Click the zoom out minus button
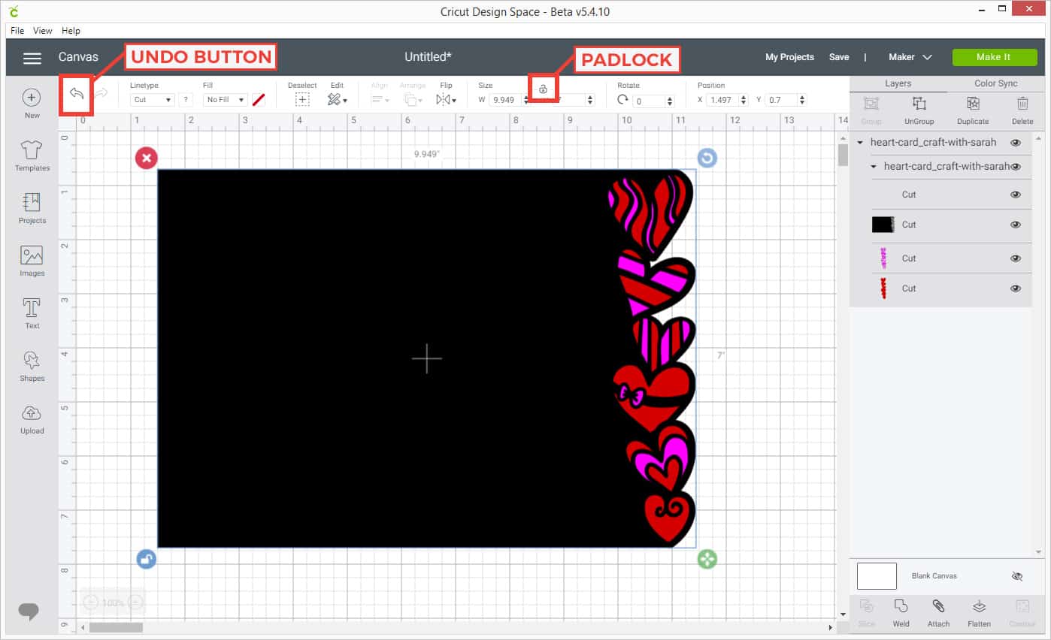Screen dimensions: 1051x640 [x=90, y=602]
